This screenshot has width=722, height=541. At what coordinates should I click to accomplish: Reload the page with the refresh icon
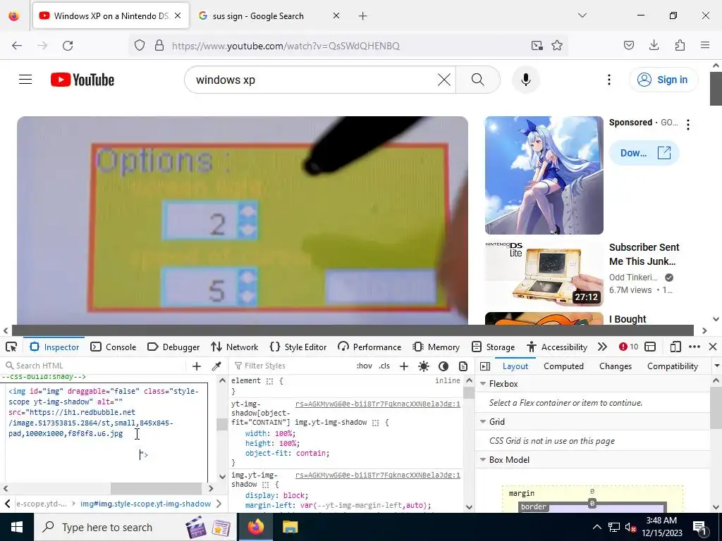pyautogui.click(x=68, y=46)
